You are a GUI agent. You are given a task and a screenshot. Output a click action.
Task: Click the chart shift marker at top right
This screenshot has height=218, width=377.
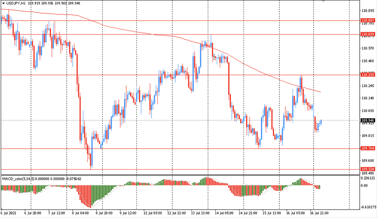tap(323, 1)
